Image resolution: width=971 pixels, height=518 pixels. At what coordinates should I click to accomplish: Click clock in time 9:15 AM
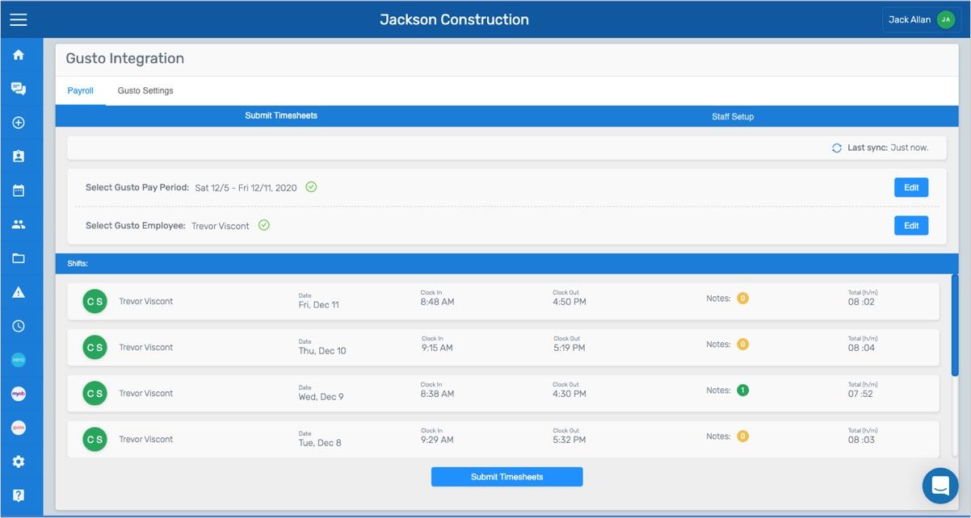pos(437,348)
